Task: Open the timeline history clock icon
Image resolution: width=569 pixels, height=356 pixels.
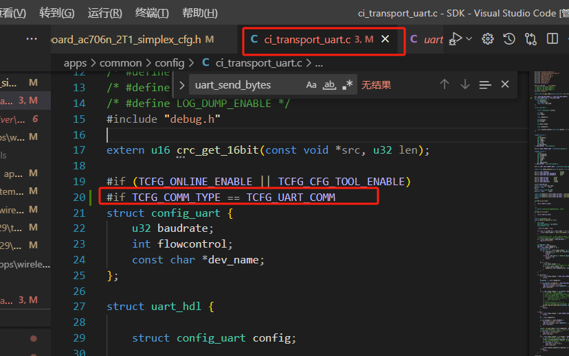Action: pos(509,38)
